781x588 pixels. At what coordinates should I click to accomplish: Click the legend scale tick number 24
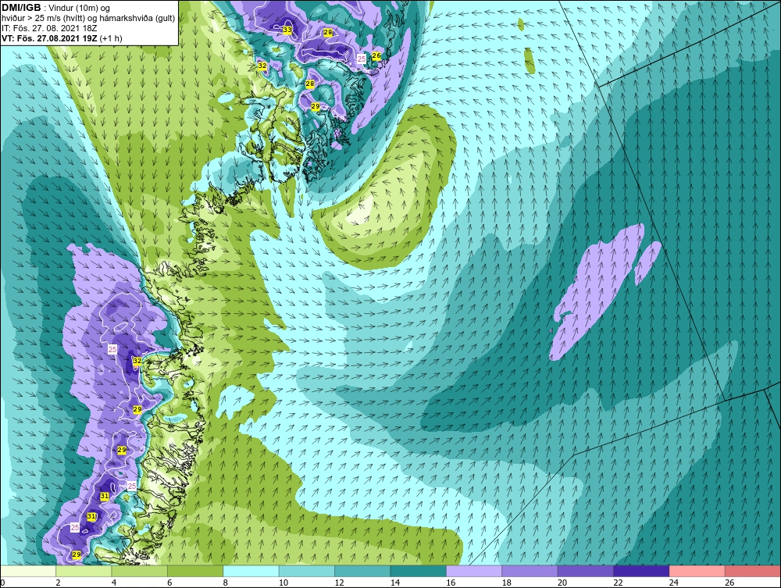(x=674, y=583)
